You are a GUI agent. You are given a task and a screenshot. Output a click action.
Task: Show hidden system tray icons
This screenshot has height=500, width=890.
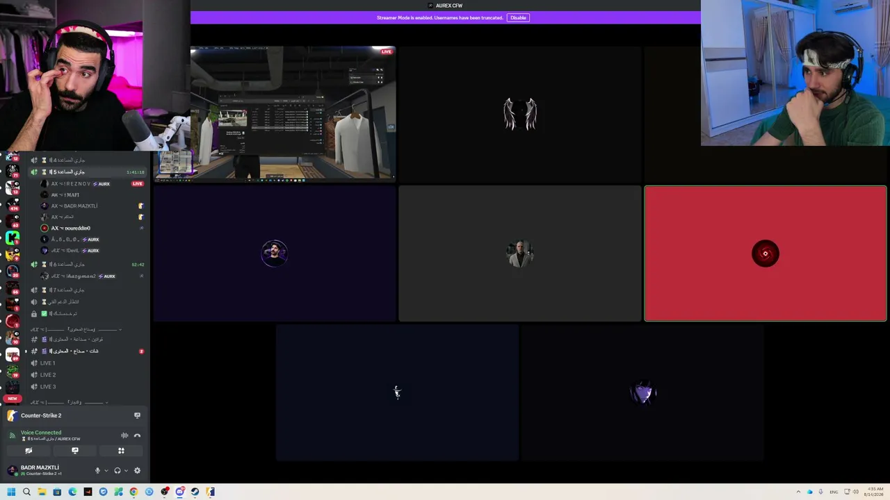(798, 492)
